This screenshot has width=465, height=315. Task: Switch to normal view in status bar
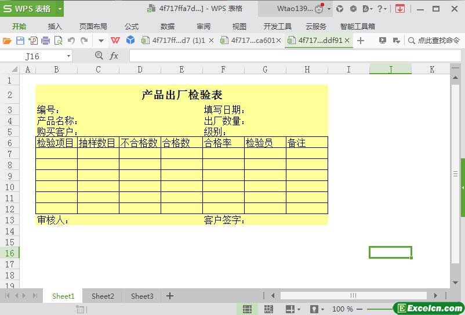click(x=247, y=309)
